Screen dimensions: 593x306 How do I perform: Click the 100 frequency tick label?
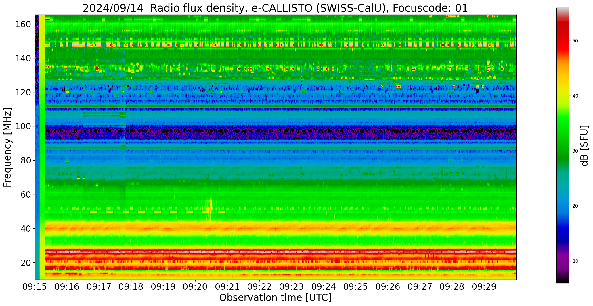click(23, 126)
